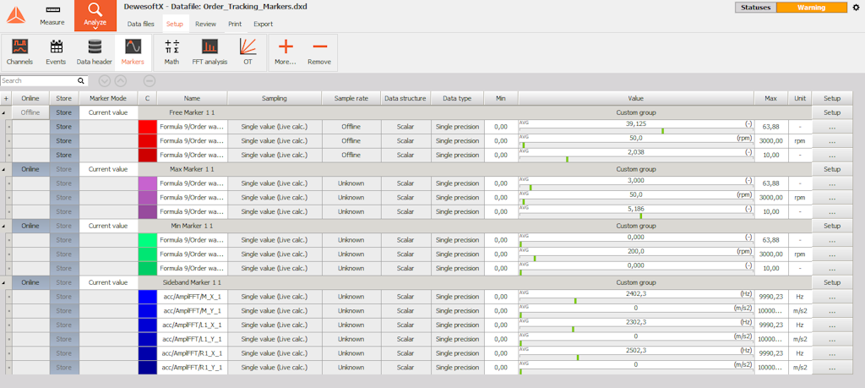Viewport: 865px width, 388px height.
Task: Select the acc/AmplFFT/M_Y_1 name cell
Action: 192,310
